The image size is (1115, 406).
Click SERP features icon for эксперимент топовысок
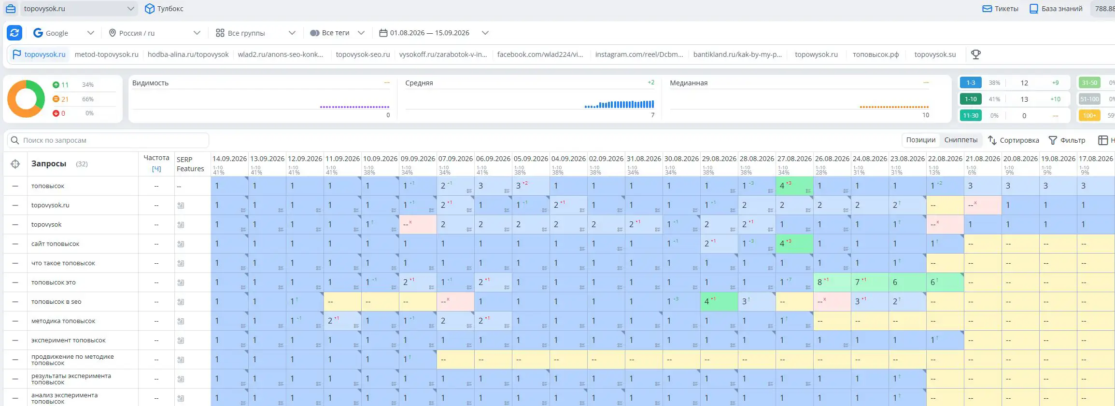pos(181,340)
